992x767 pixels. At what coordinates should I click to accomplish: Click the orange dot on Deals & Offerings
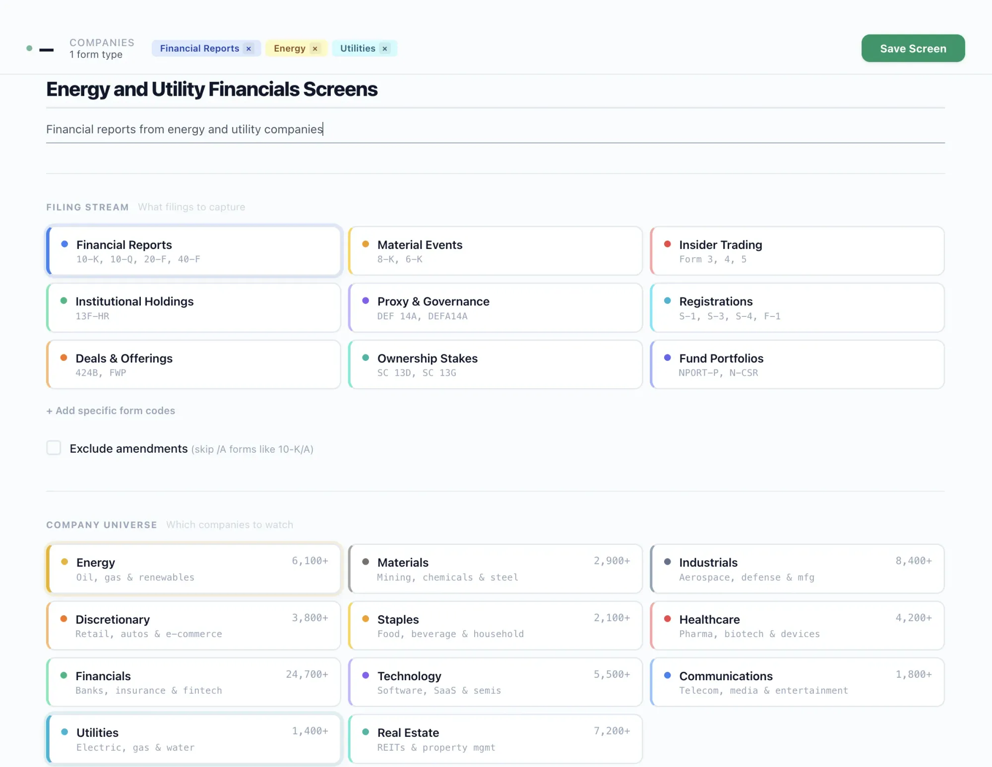[63, 357]
